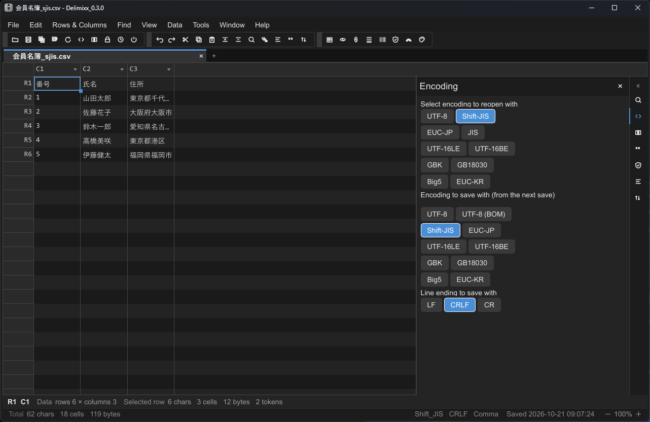Click the zoom out minus button in the status bar
The height and width of the screenshot is (422, 650).
pyautogui.click(x=608, y=414)
